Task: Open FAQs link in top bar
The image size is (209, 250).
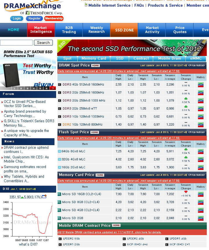Action: click(x=139, y=5)
